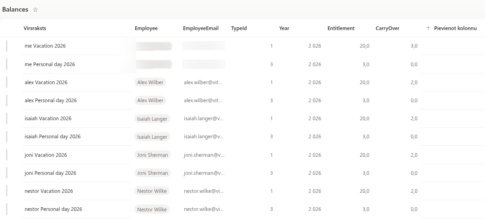Select CarryOver 2,0 in joni Vacation row
This screenshot has width=485, height=222.
414,154
